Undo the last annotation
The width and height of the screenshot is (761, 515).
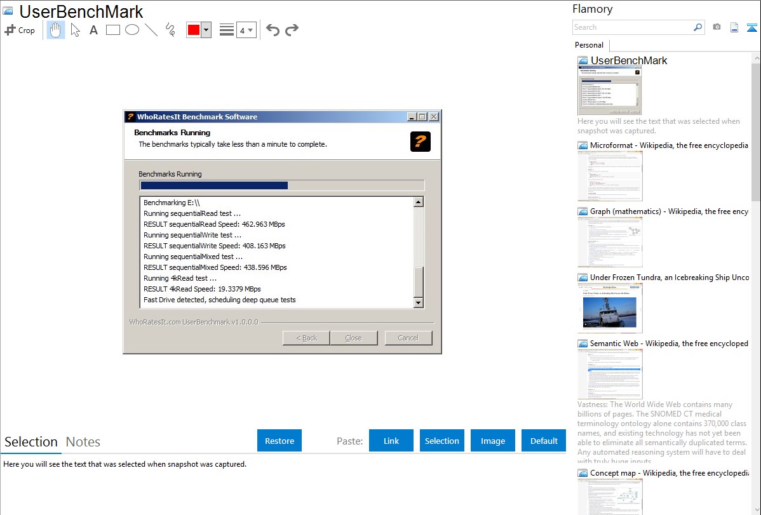273,30
